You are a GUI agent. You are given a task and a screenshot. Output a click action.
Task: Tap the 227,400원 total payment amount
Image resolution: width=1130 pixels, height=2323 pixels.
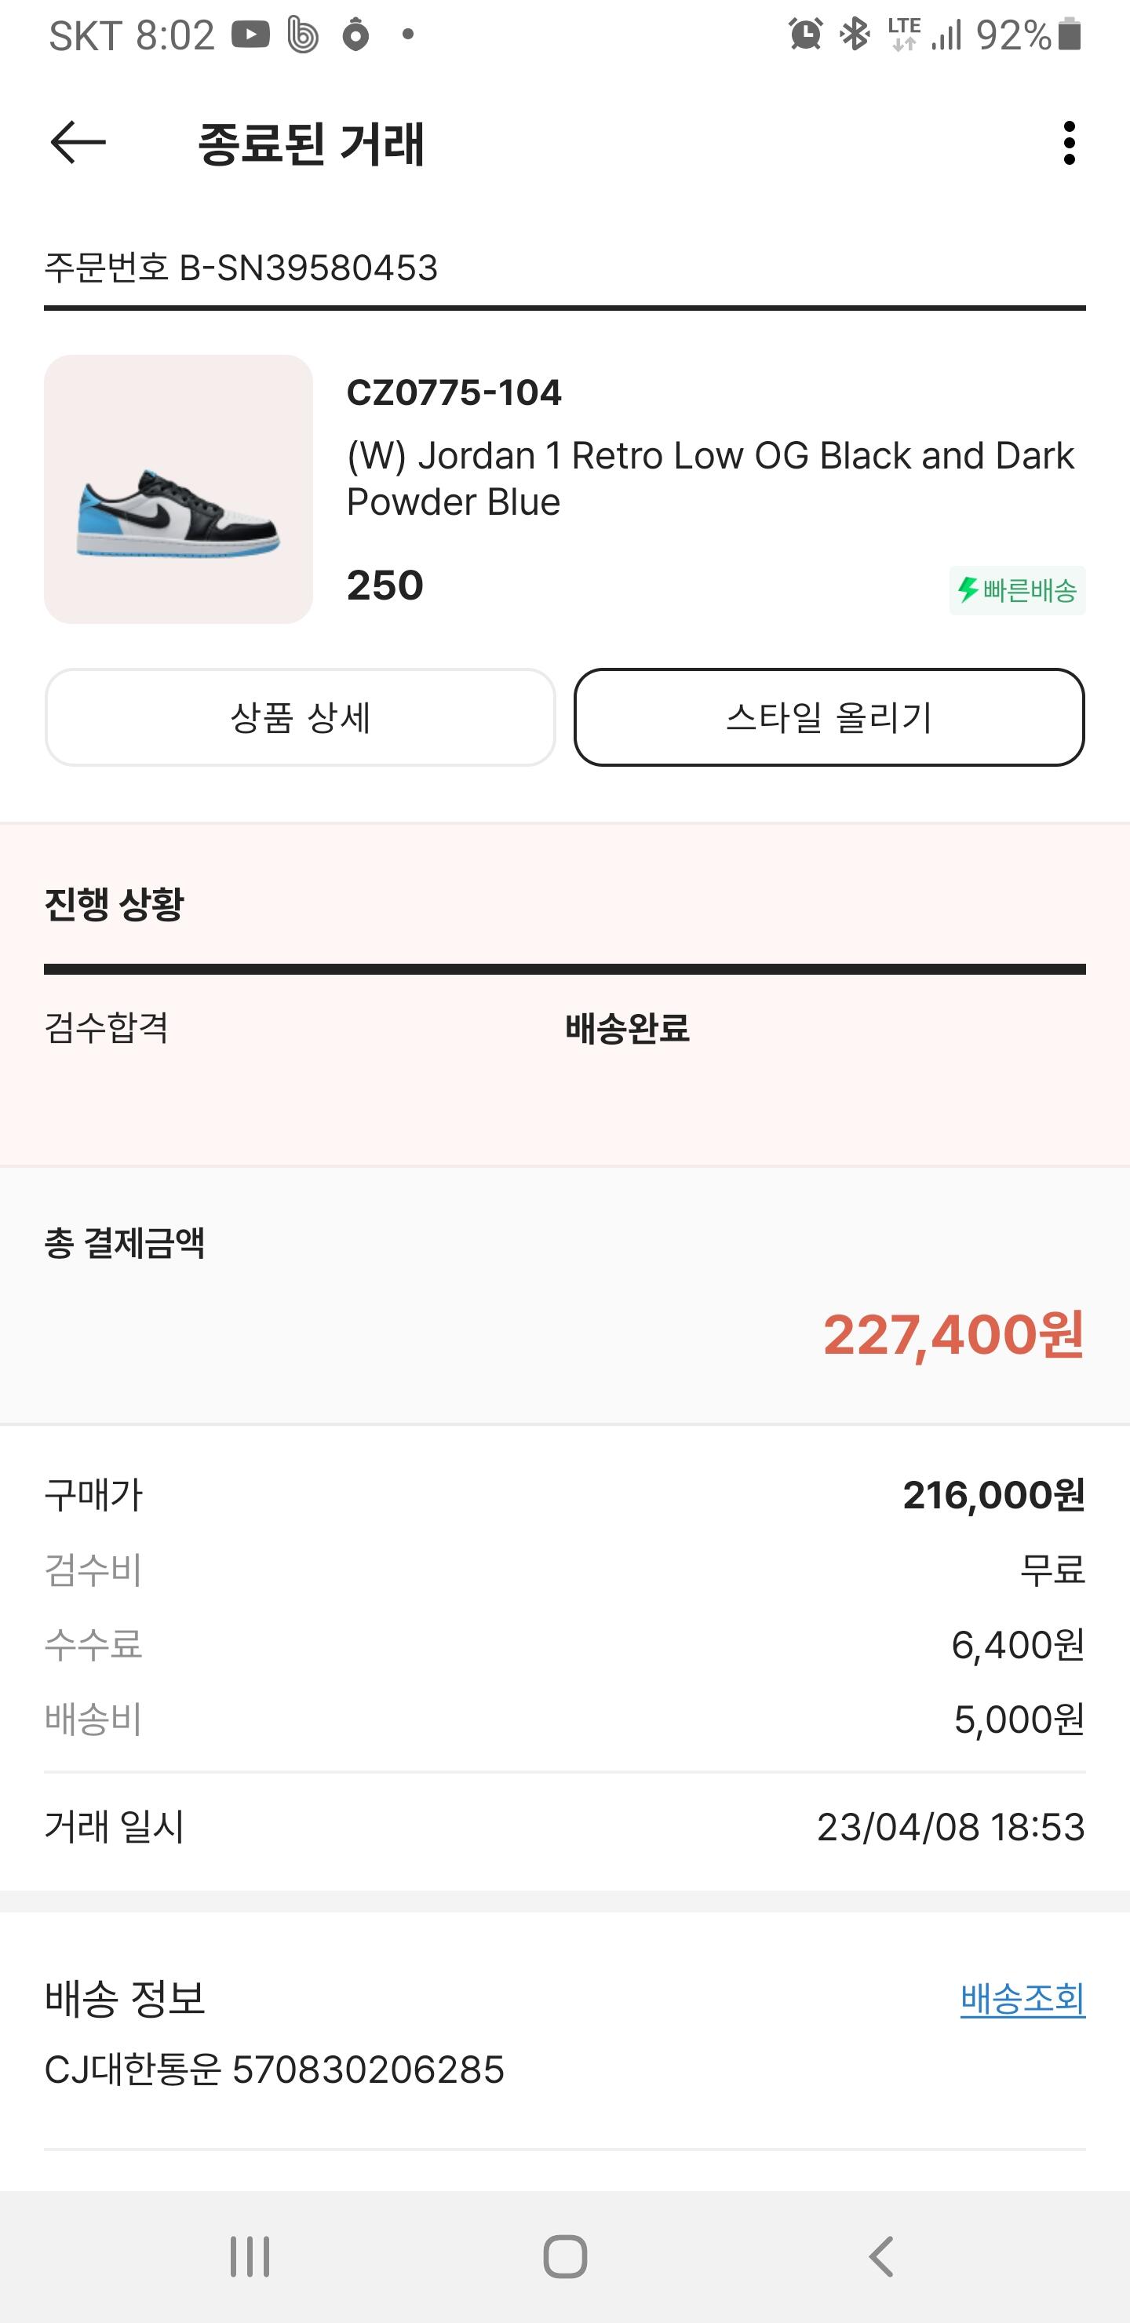[x=953, y=1335]
